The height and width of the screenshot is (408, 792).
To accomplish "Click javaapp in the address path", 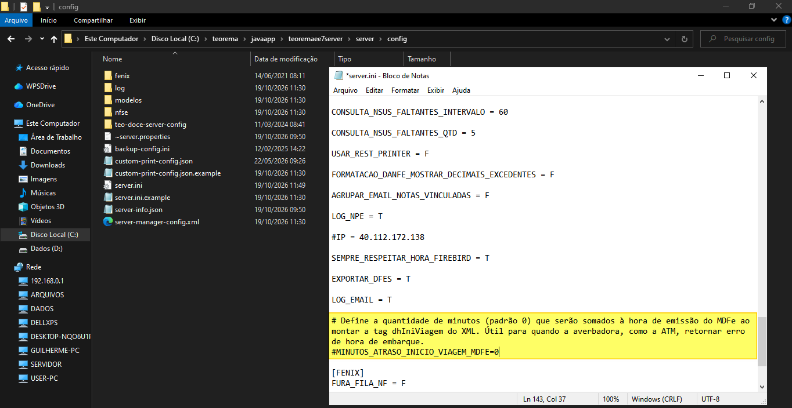I will point(264,39).
